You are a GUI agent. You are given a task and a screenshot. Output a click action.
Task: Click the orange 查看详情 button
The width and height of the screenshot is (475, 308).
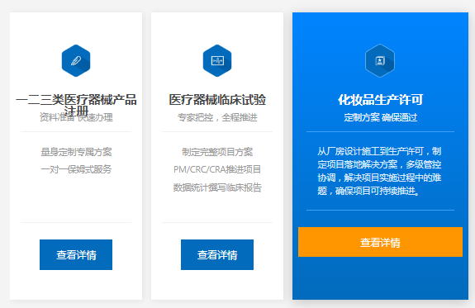380,242
